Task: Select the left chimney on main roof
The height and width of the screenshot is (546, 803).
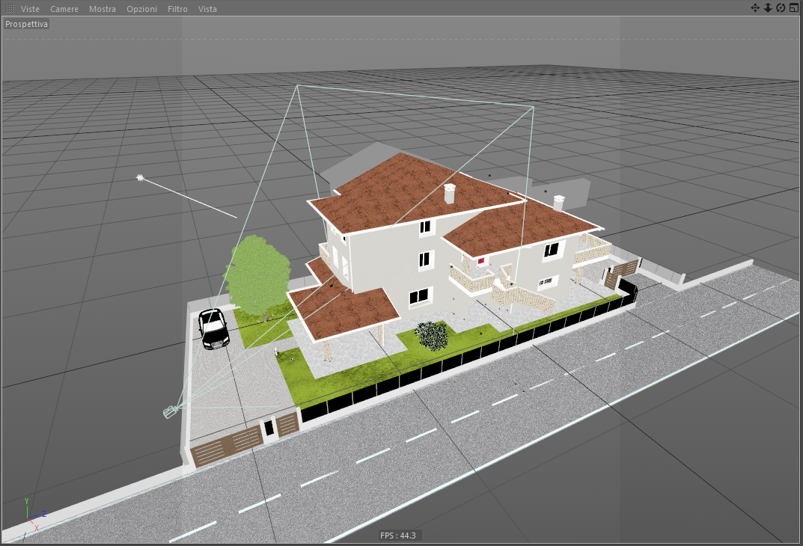Action: (x=450, y=194)
